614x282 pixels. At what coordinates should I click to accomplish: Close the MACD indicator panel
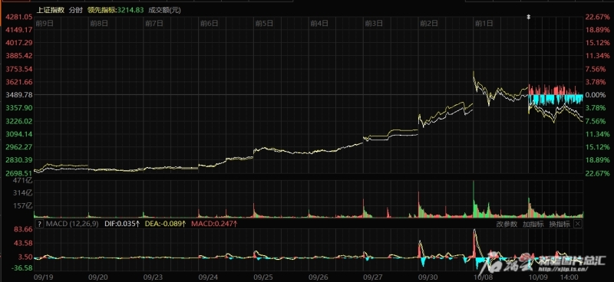[x=578, y=224]
